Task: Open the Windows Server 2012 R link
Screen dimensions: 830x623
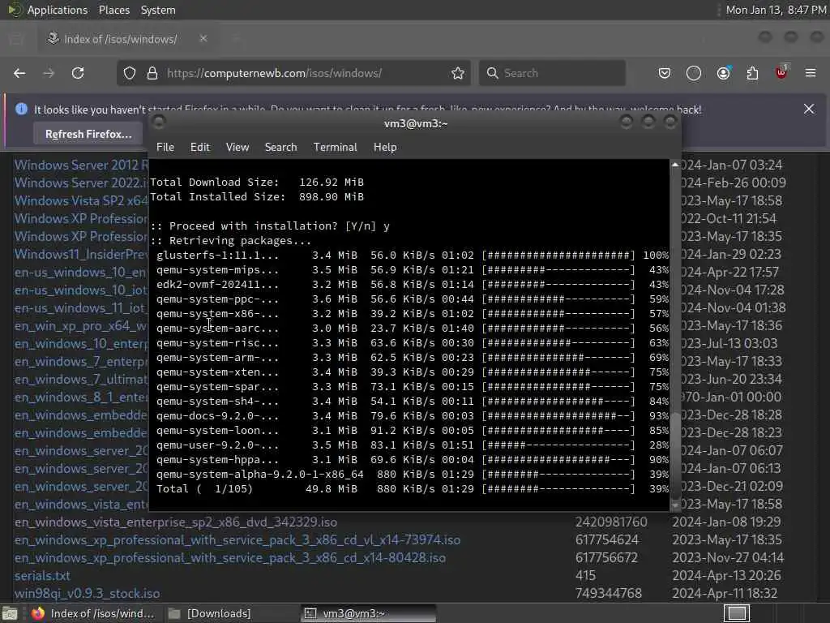Action: pyautogui.click(x=81, y=165)
